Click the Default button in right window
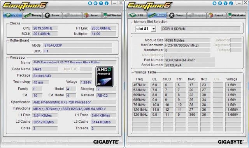This screenshot has width=249, height=148. point(182,142)
